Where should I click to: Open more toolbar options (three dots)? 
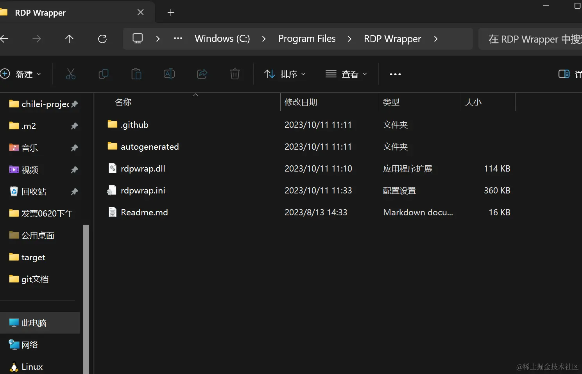pos(395,74)
